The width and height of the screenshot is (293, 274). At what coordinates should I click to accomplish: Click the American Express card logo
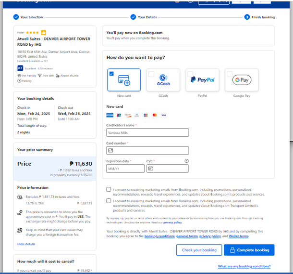(109, 115)
